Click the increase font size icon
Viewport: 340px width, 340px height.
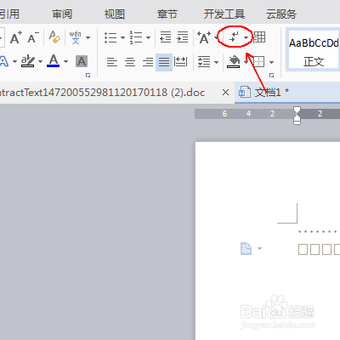pyautogui.click(x=15, y=37)
